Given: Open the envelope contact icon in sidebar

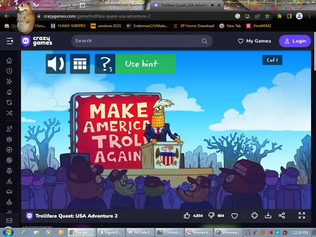Looking at the screenshot, I should [x=9, y=221].
